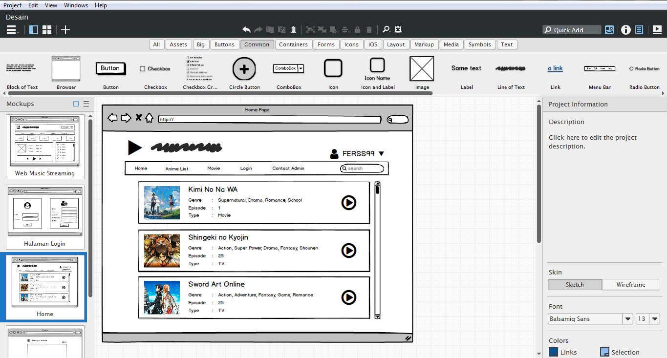Lock the selected element
Screen dimensions: 667x358
(357, 29)
